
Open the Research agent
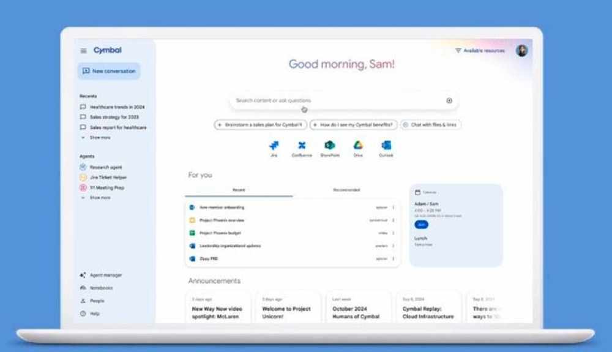[x=101, y=167]
